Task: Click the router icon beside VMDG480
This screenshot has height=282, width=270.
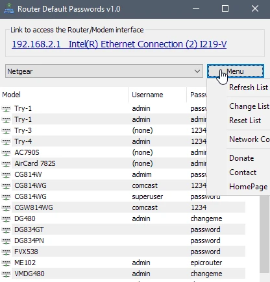Action: pos(6,274)
